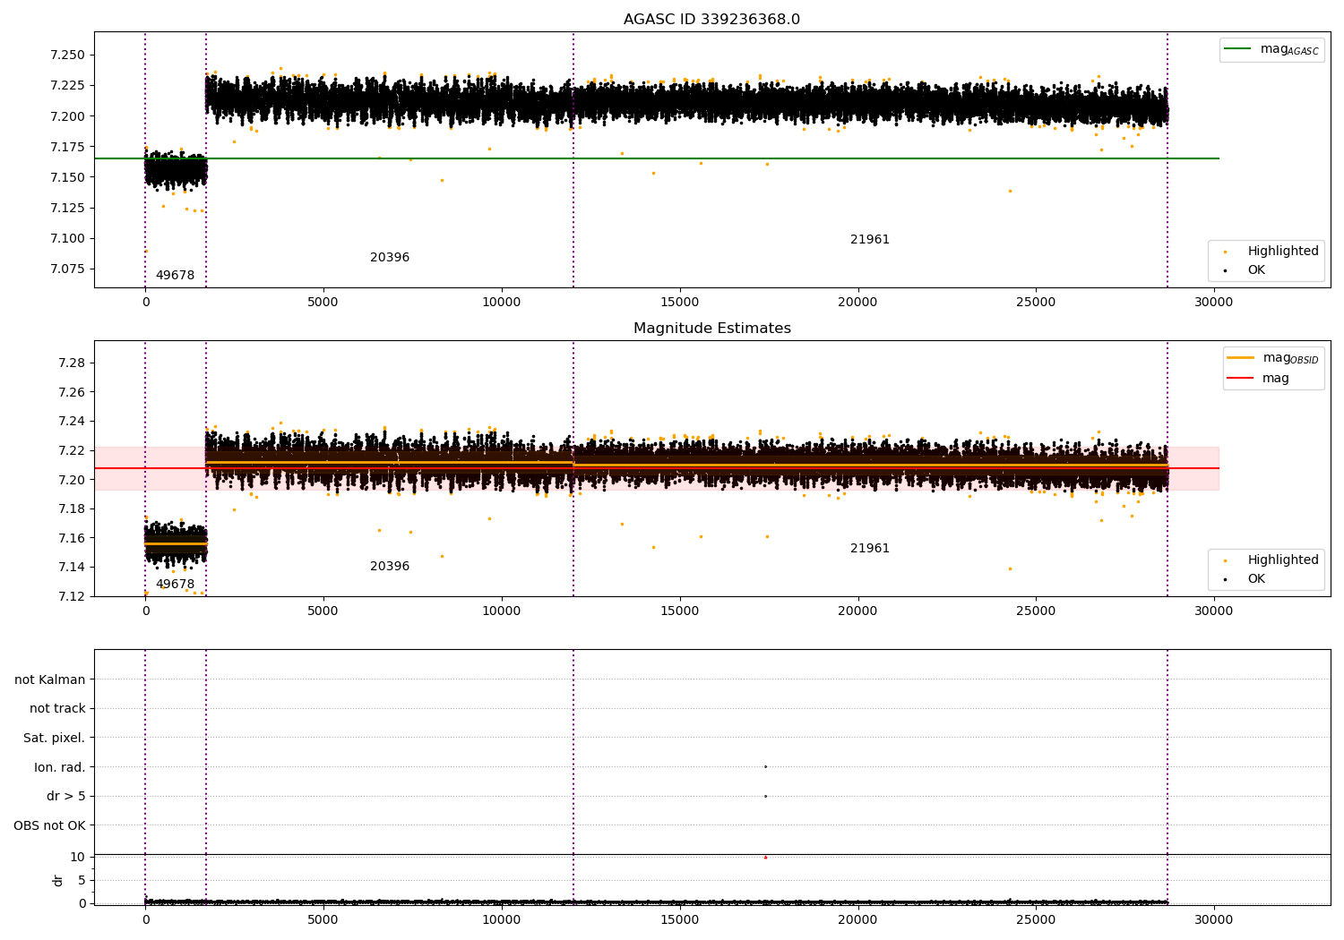Screen dimensions: 1344x940
Task: Click the plot title AGASC ID 339236368.0
Action: (711, 19)
